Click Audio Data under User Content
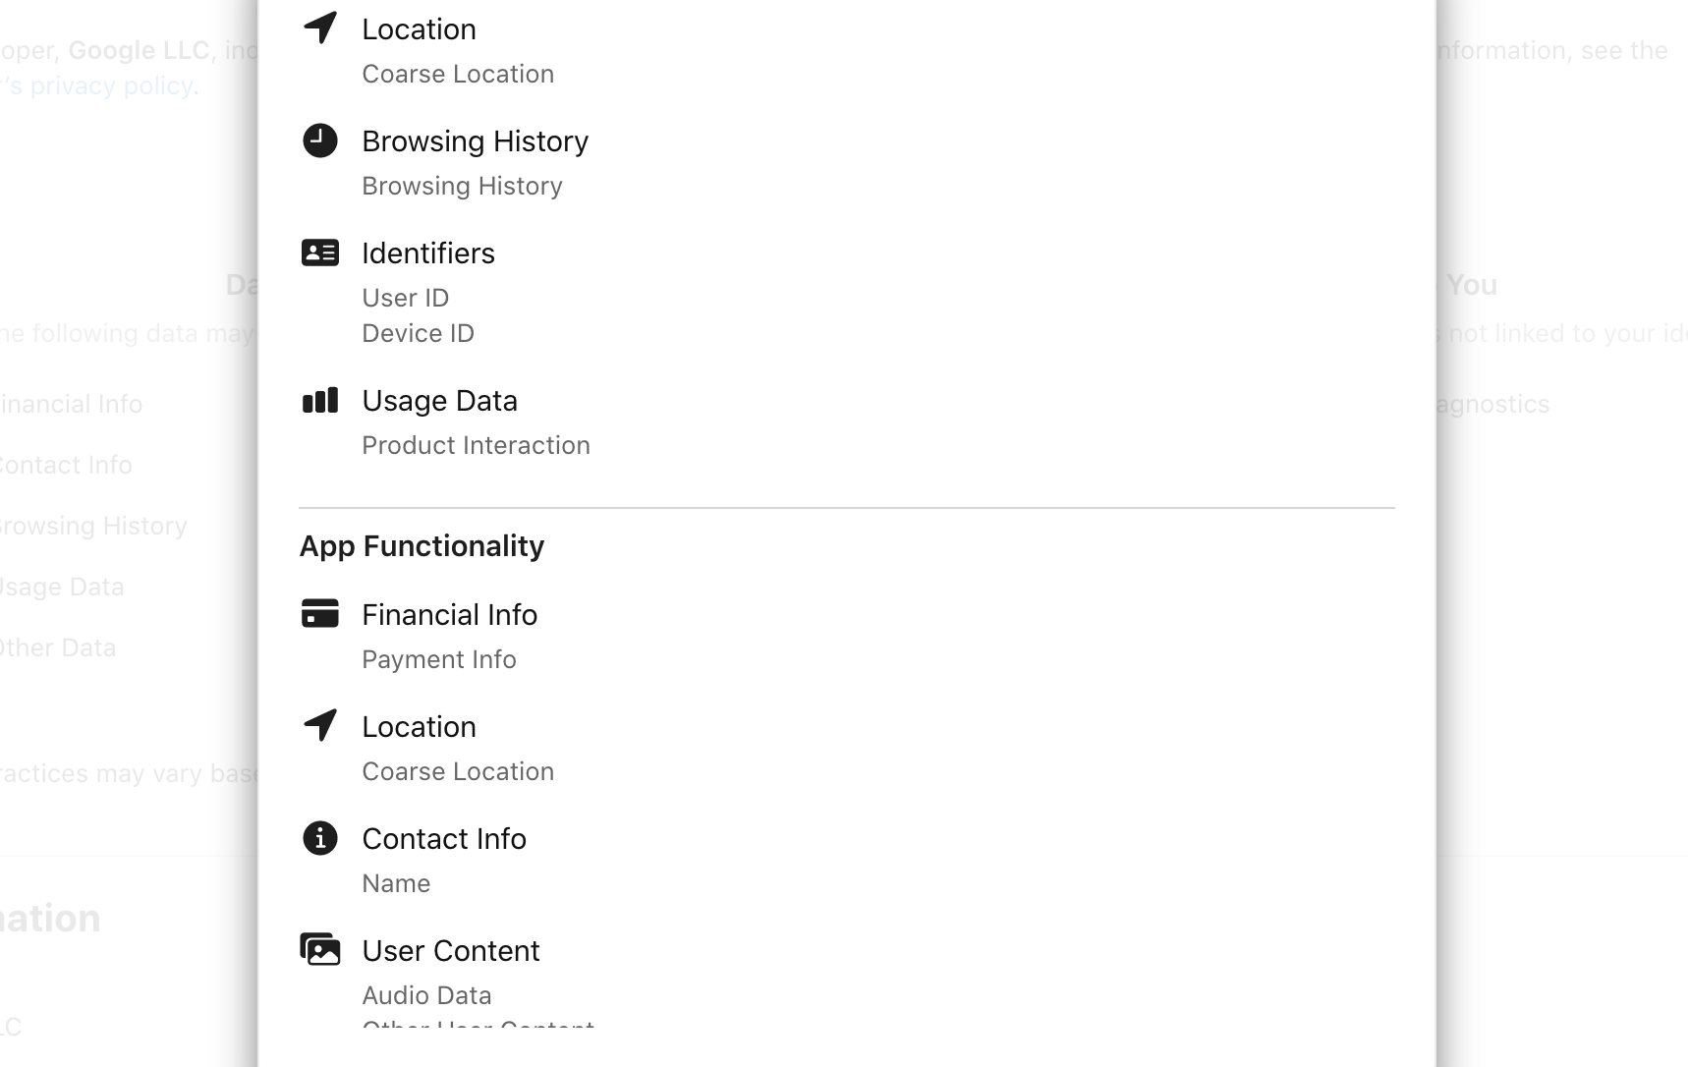 pos(426,995)
